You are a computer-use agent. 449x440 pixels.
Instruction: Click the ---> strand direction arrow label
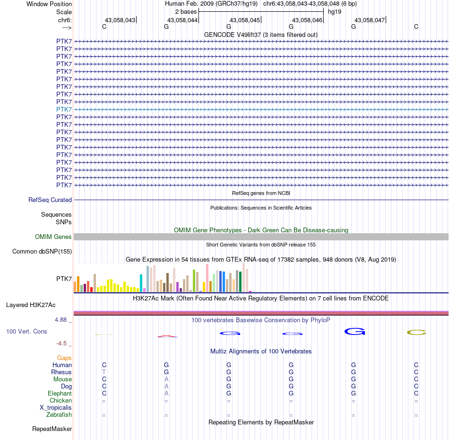point(67,27)
